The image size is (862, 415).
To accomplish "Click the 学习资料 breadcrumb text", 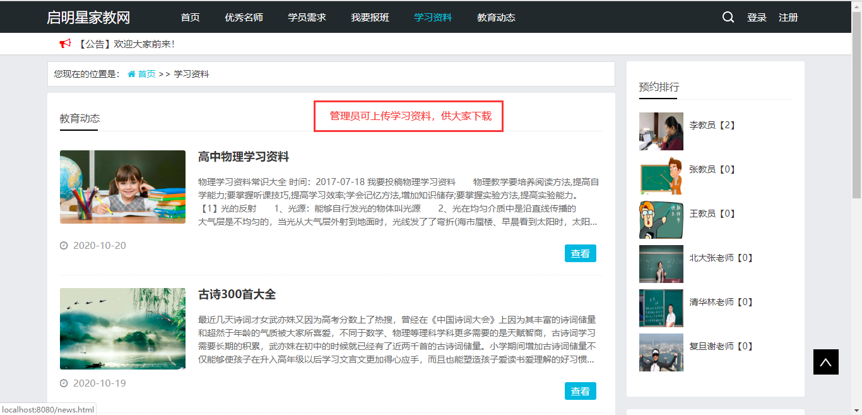I will click(191, 74).
